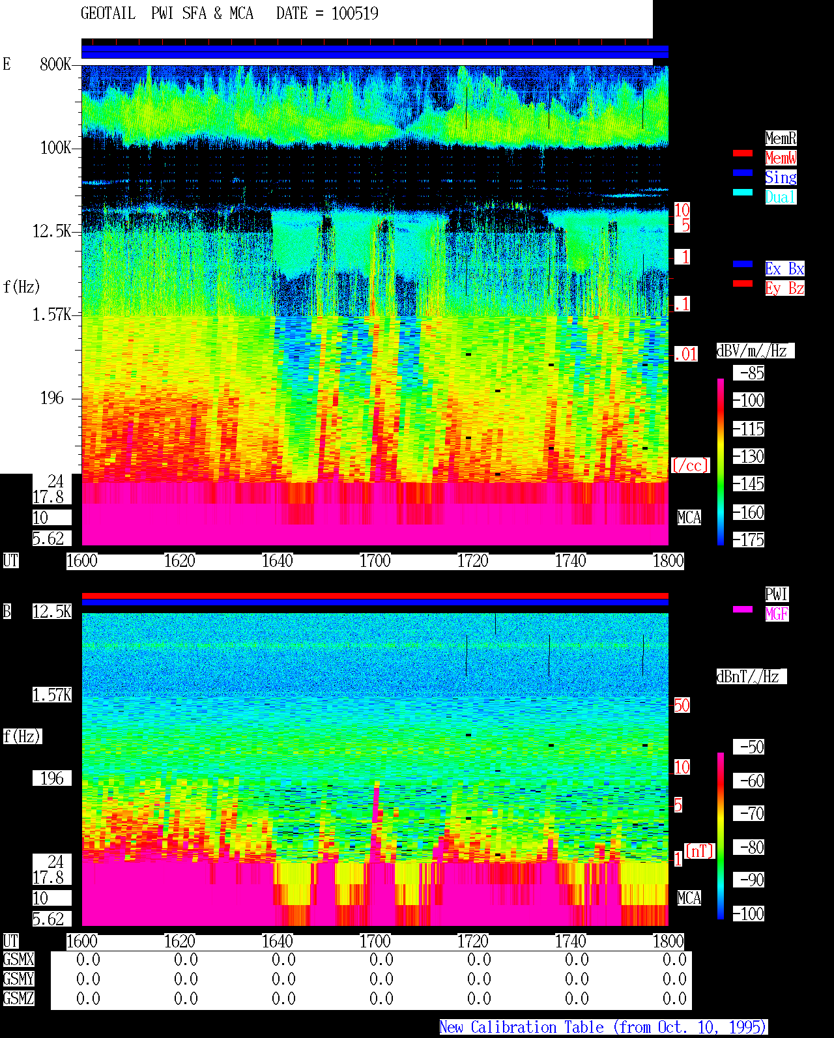Click the red Ey Bz legend swatch

tap(743, 283)
